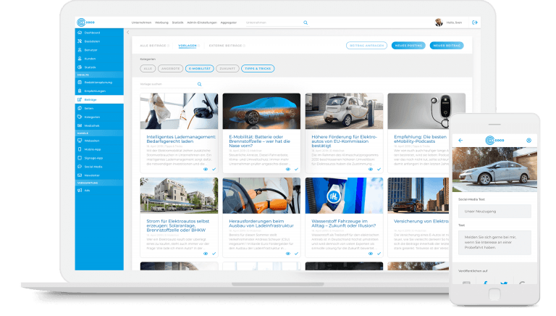Switch to ALLE BEITRÄGE tab
The height and width of the screenshot is (316, 556).
pyautogui.click(x=153, y=46)
